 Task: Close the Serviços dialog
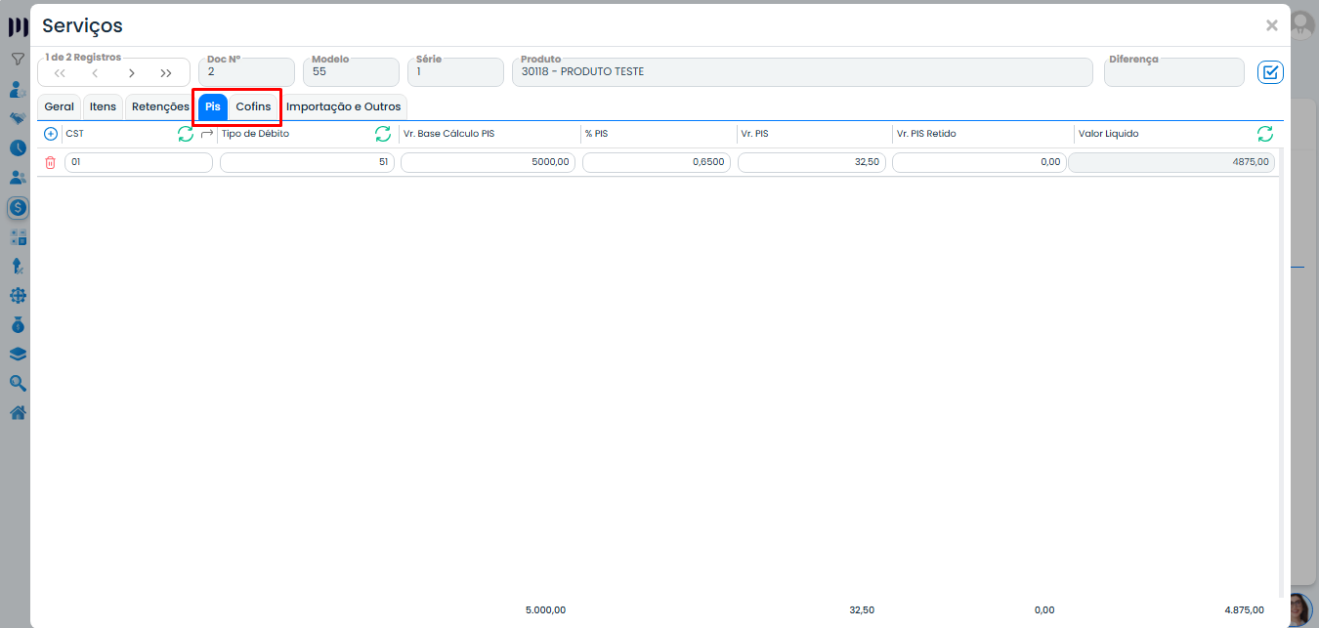[x=1271, y=25]
